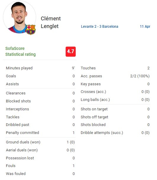This screenshot has height=180, width=157.
Task: Click the Dribble attempts (succ.) row
Action: [x=115, y=133]
